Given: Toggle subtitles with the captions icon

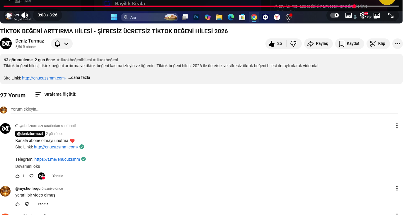Looking at the screenshot, I should (x=349, y=15).
